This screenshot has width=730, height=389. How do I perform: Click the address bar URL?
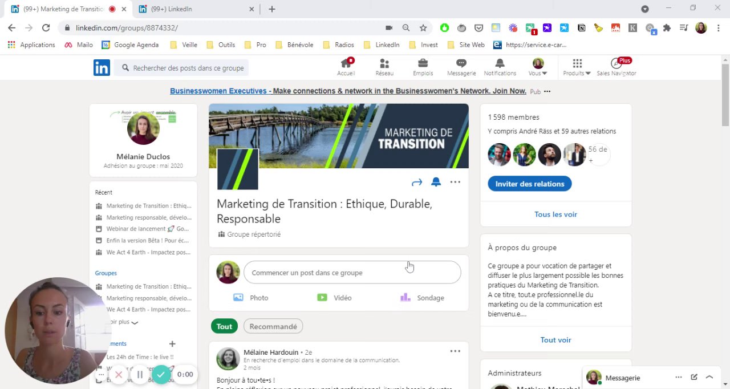pos(127,28)
